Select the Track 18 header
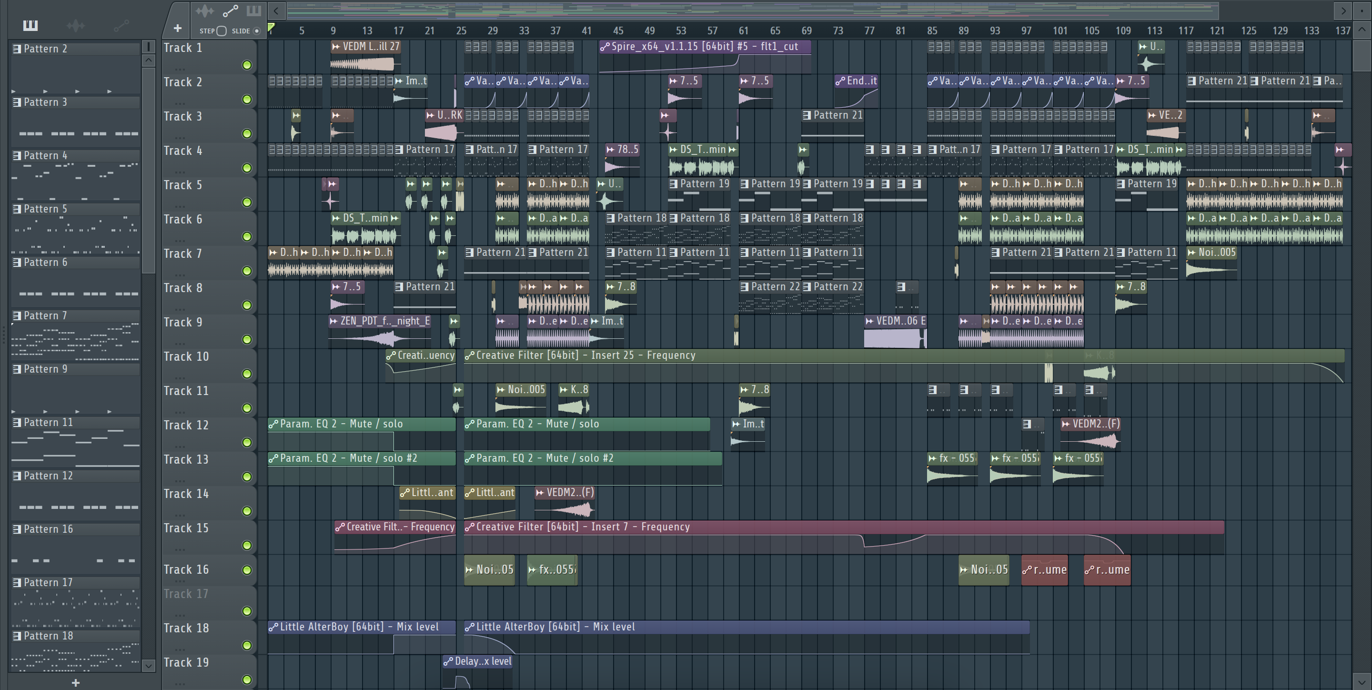The height and width of the screenshot is (690, 1372). (209, 636)
